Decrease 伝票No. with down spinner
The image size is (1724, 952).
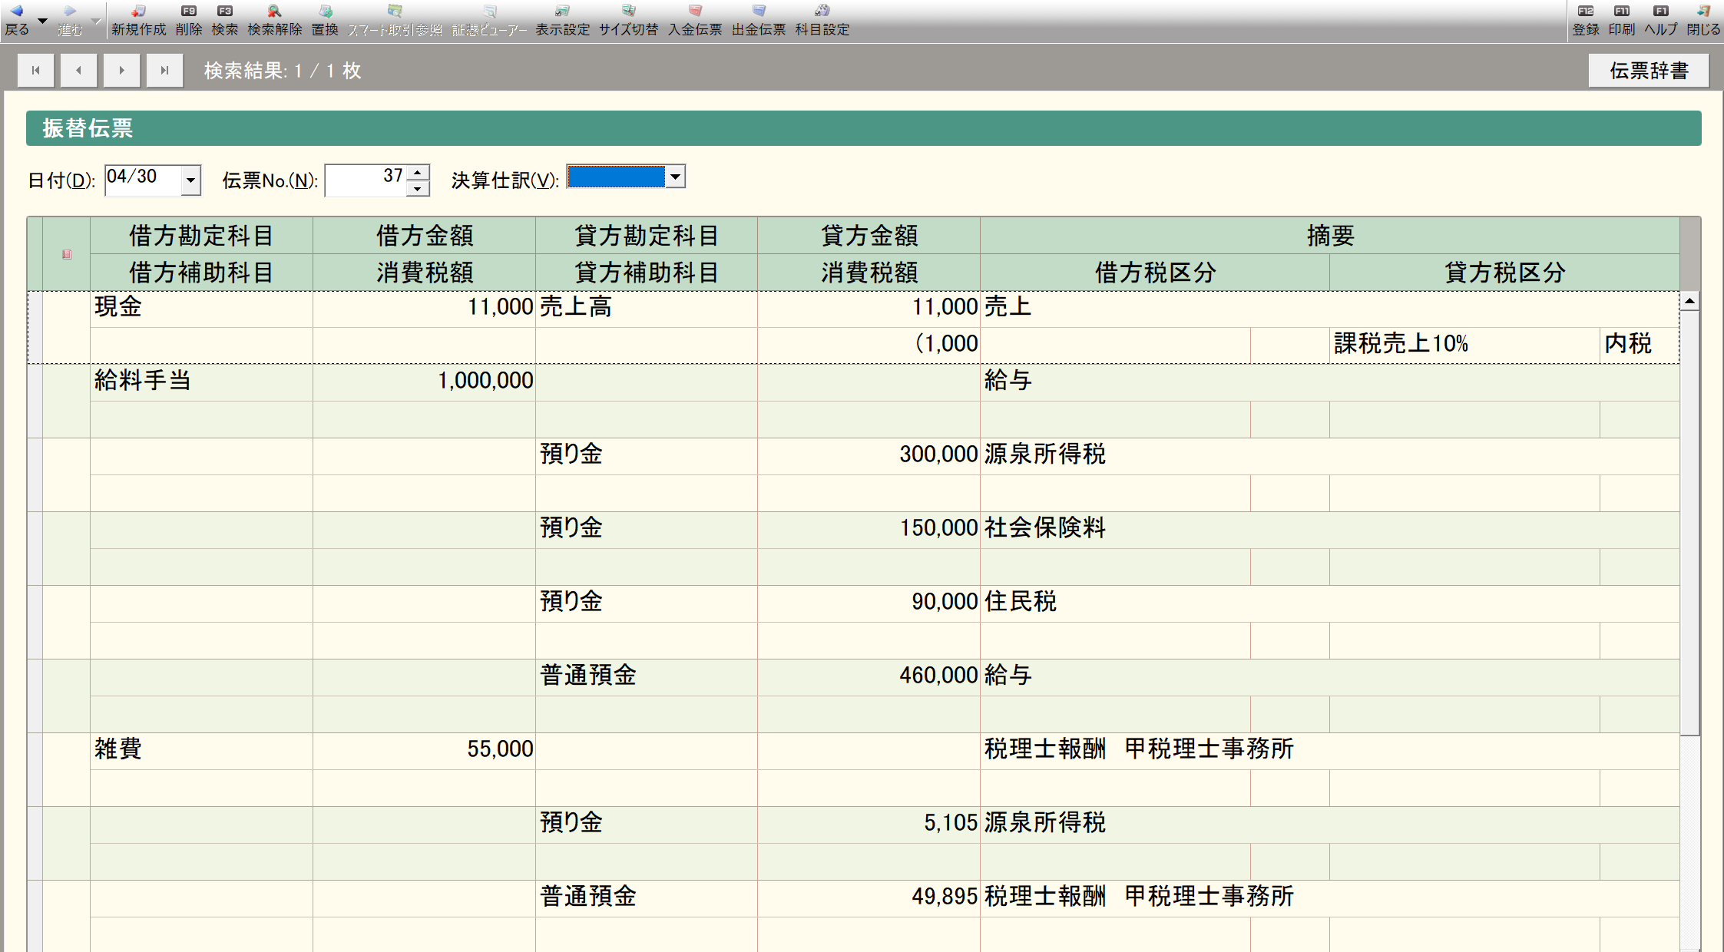(x=417, y=188)
